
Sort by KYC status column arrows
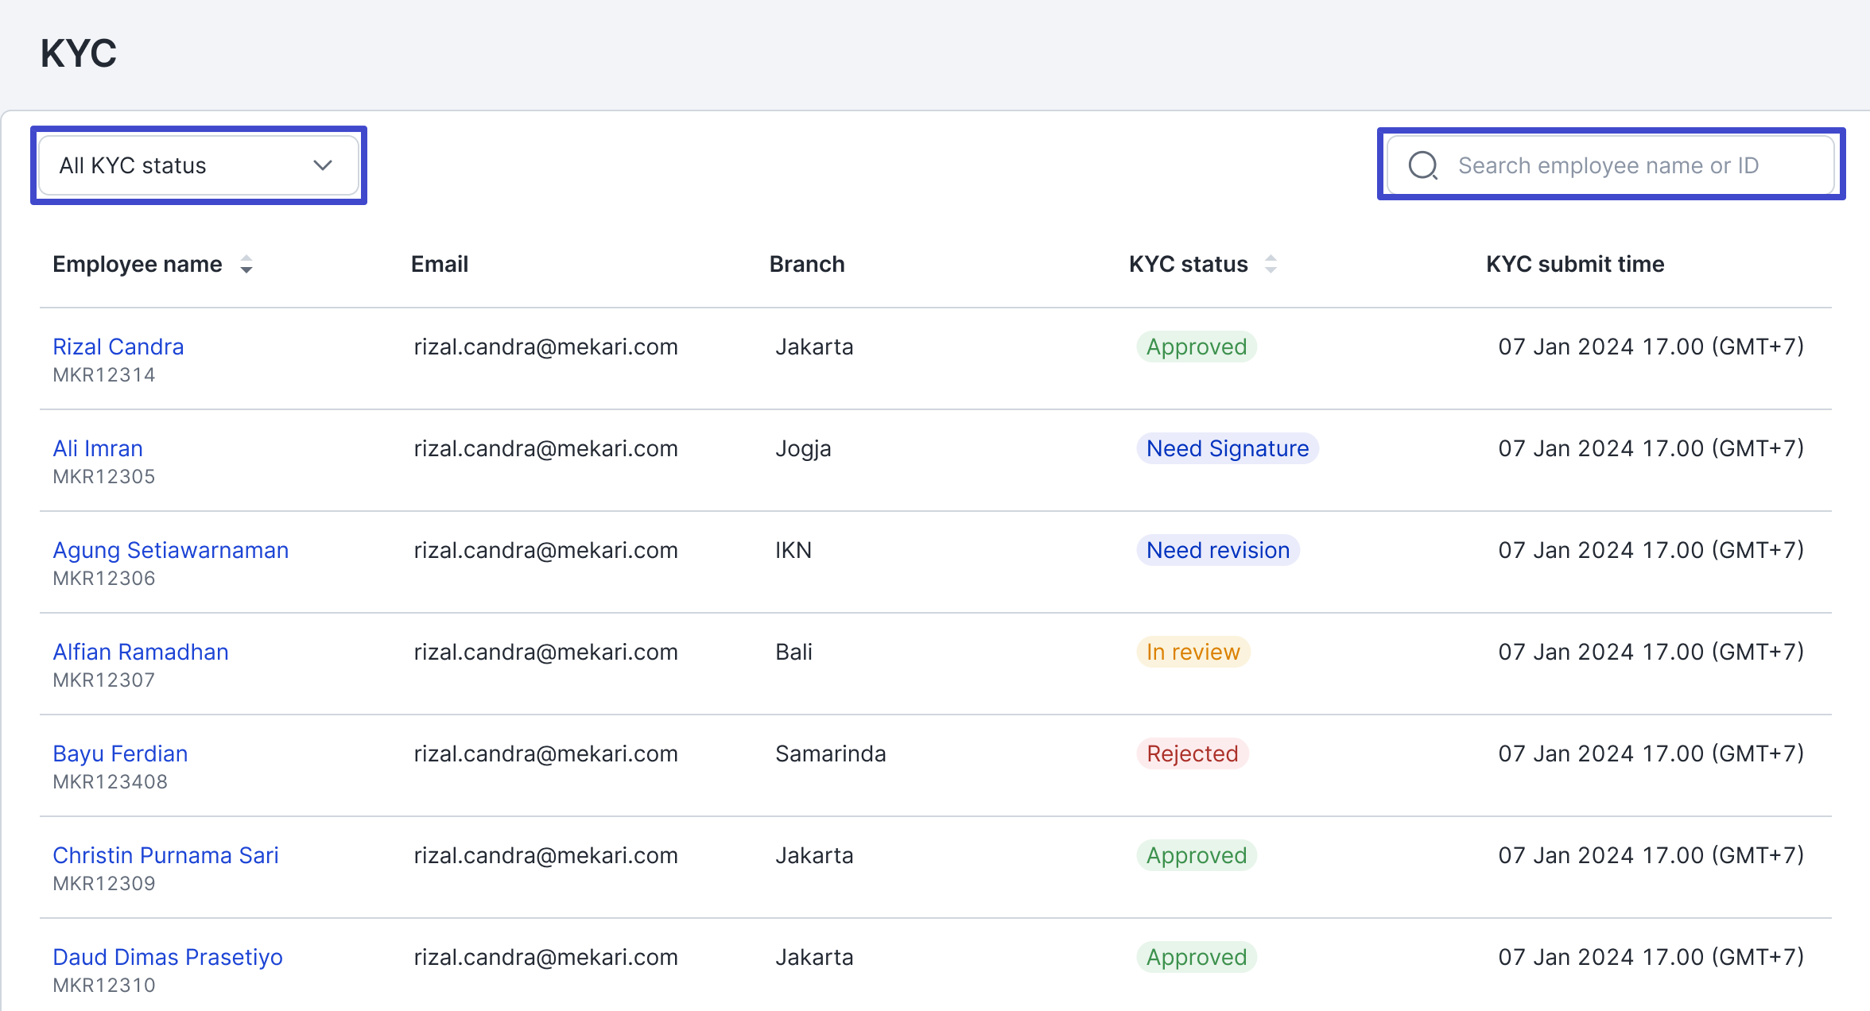tap(1271, 264)
